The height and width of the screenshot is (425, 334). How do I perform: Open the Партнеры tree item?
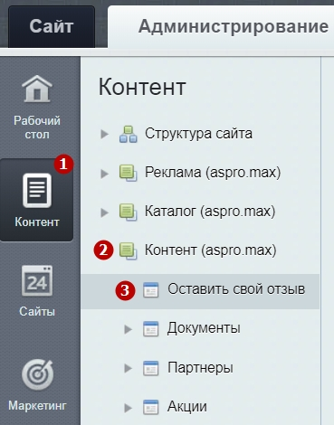click(x=200, y=367)
